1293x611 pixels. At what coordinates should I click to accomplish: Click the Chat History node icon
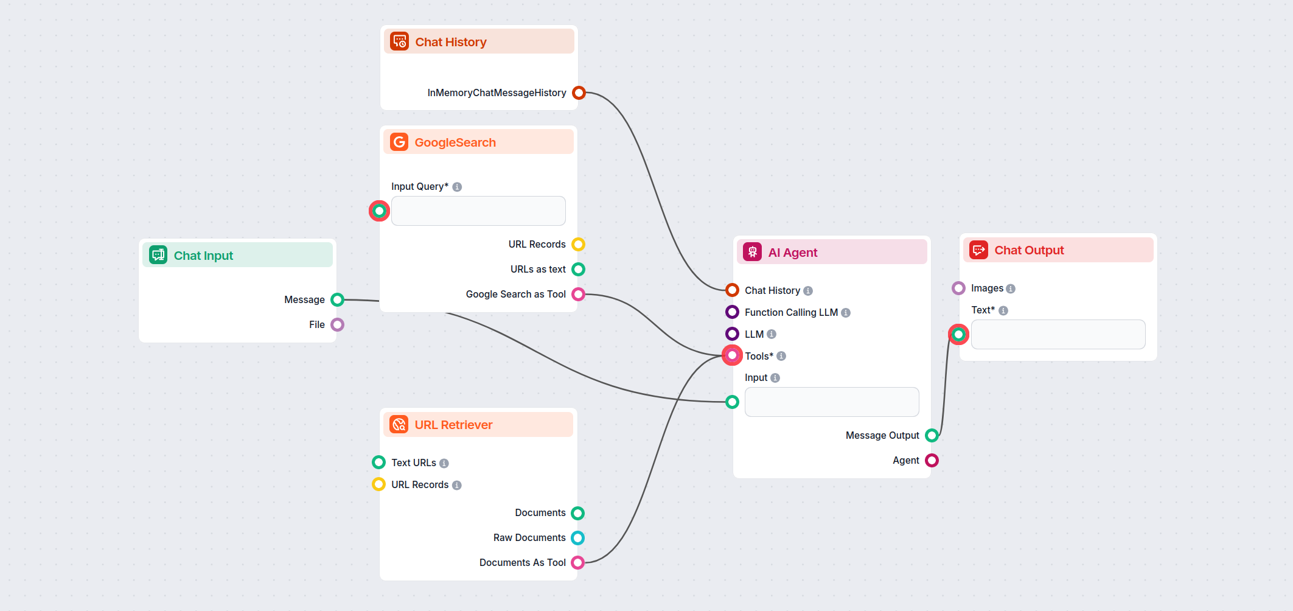pyautogui.click(x=399, y=41)
